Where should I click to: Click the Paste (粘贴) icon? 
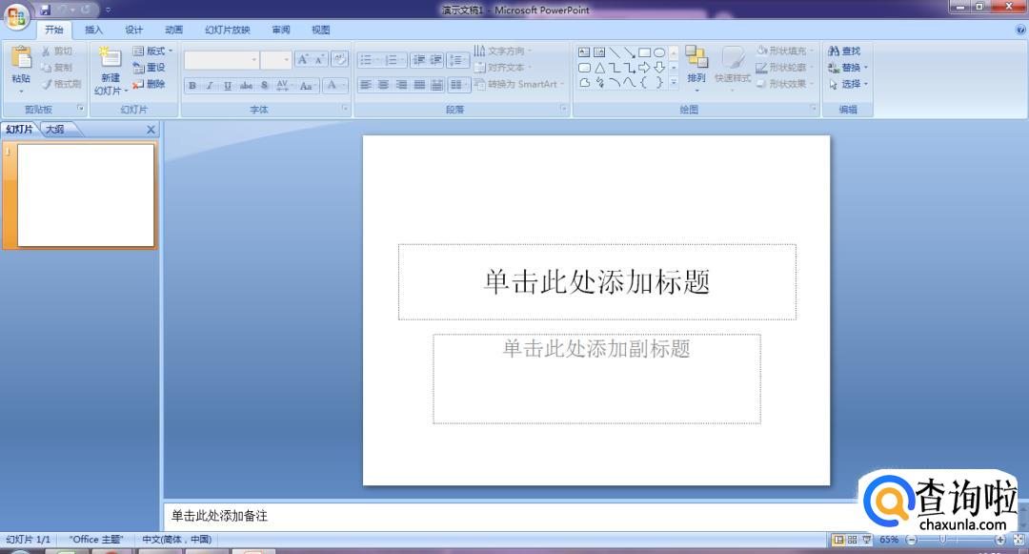[x=21, y=58]
